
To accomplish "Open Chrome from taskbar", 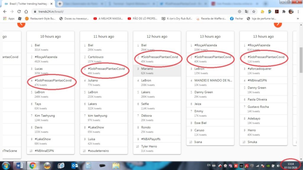I will [x=33, y=166].
